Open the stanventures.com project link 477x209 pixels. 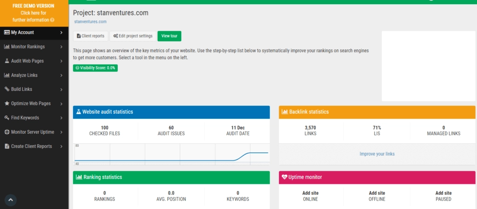click(x=90, y=21)
